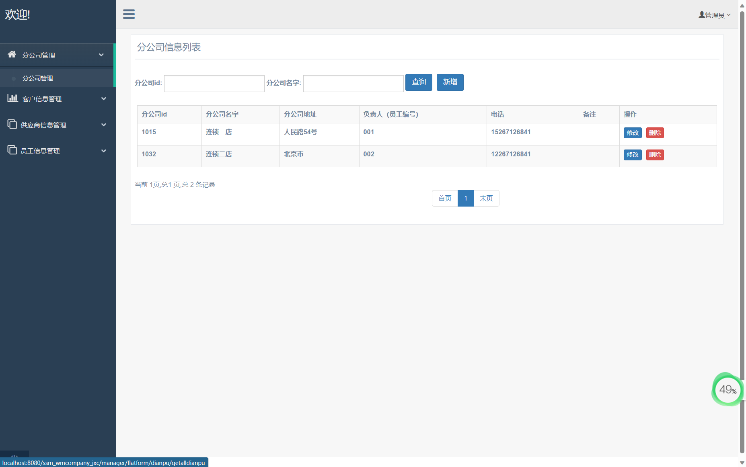Go to 末页 in pagination
This screenshot has width=746, height=467.
point(486,199)
